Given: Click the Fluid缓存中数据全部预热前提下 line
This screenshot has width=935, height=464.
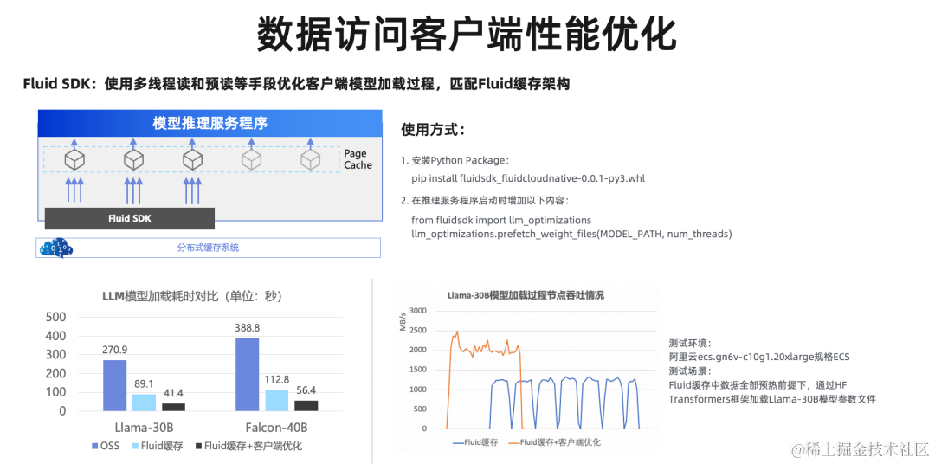Looking at the screenshot, I should pyautogui.click(x=758, y=385).
